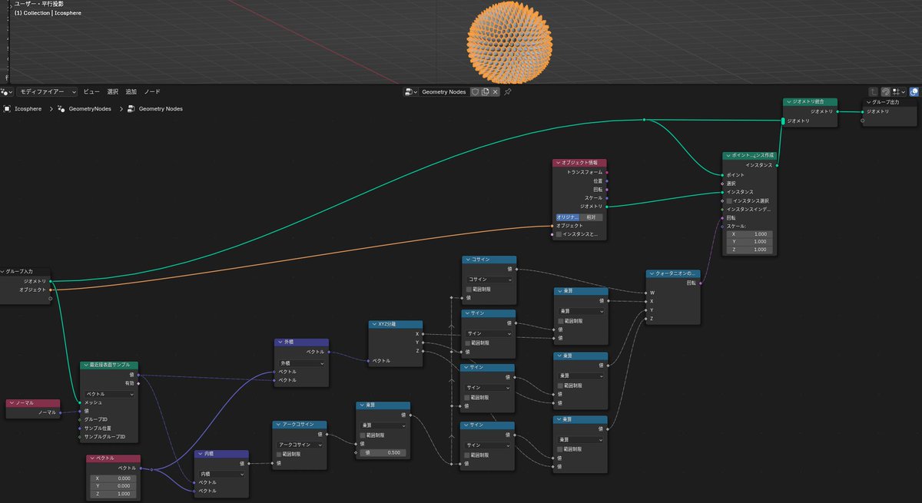
Task: Toggle the fake user shield icon
Action: (475, 91)
